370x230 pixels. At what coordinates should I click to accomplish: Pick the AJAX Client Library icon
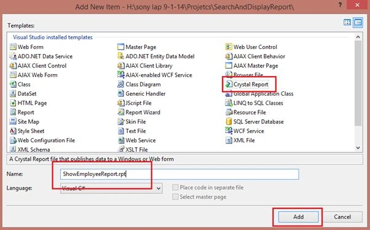coord(121,66)
